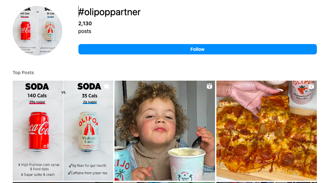Click the carousel multi-image icon on soda post

[x=107, y=86]
